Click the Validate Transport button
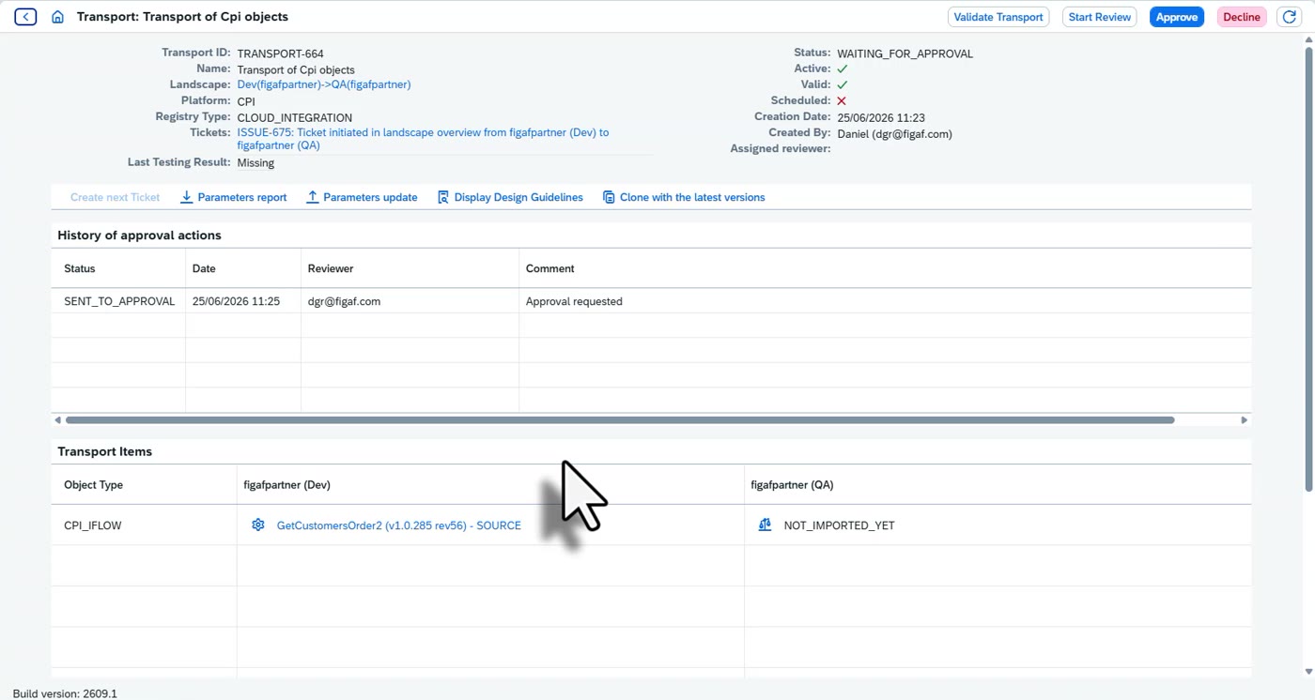The width and height of the screenshot is (1315, 700). (998, 17)
